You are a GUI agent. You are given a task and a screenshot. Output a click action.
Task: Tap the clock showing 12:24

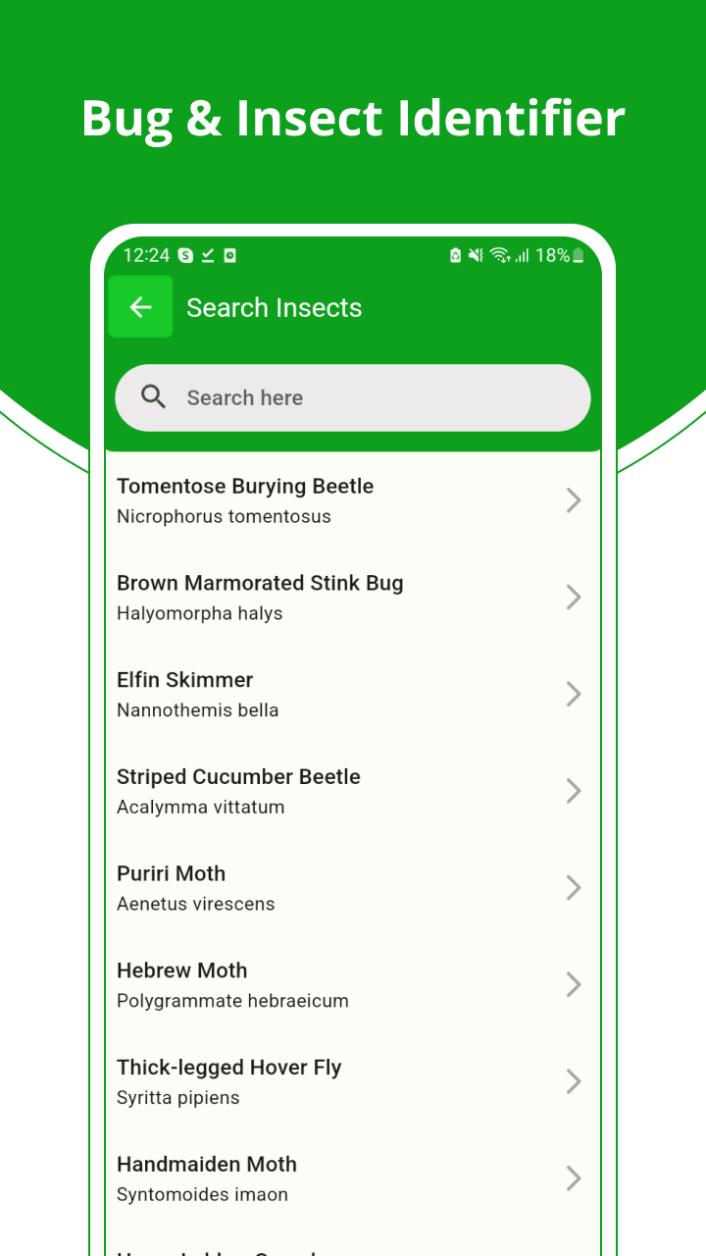pyautogui.click(x=145, y=255)
